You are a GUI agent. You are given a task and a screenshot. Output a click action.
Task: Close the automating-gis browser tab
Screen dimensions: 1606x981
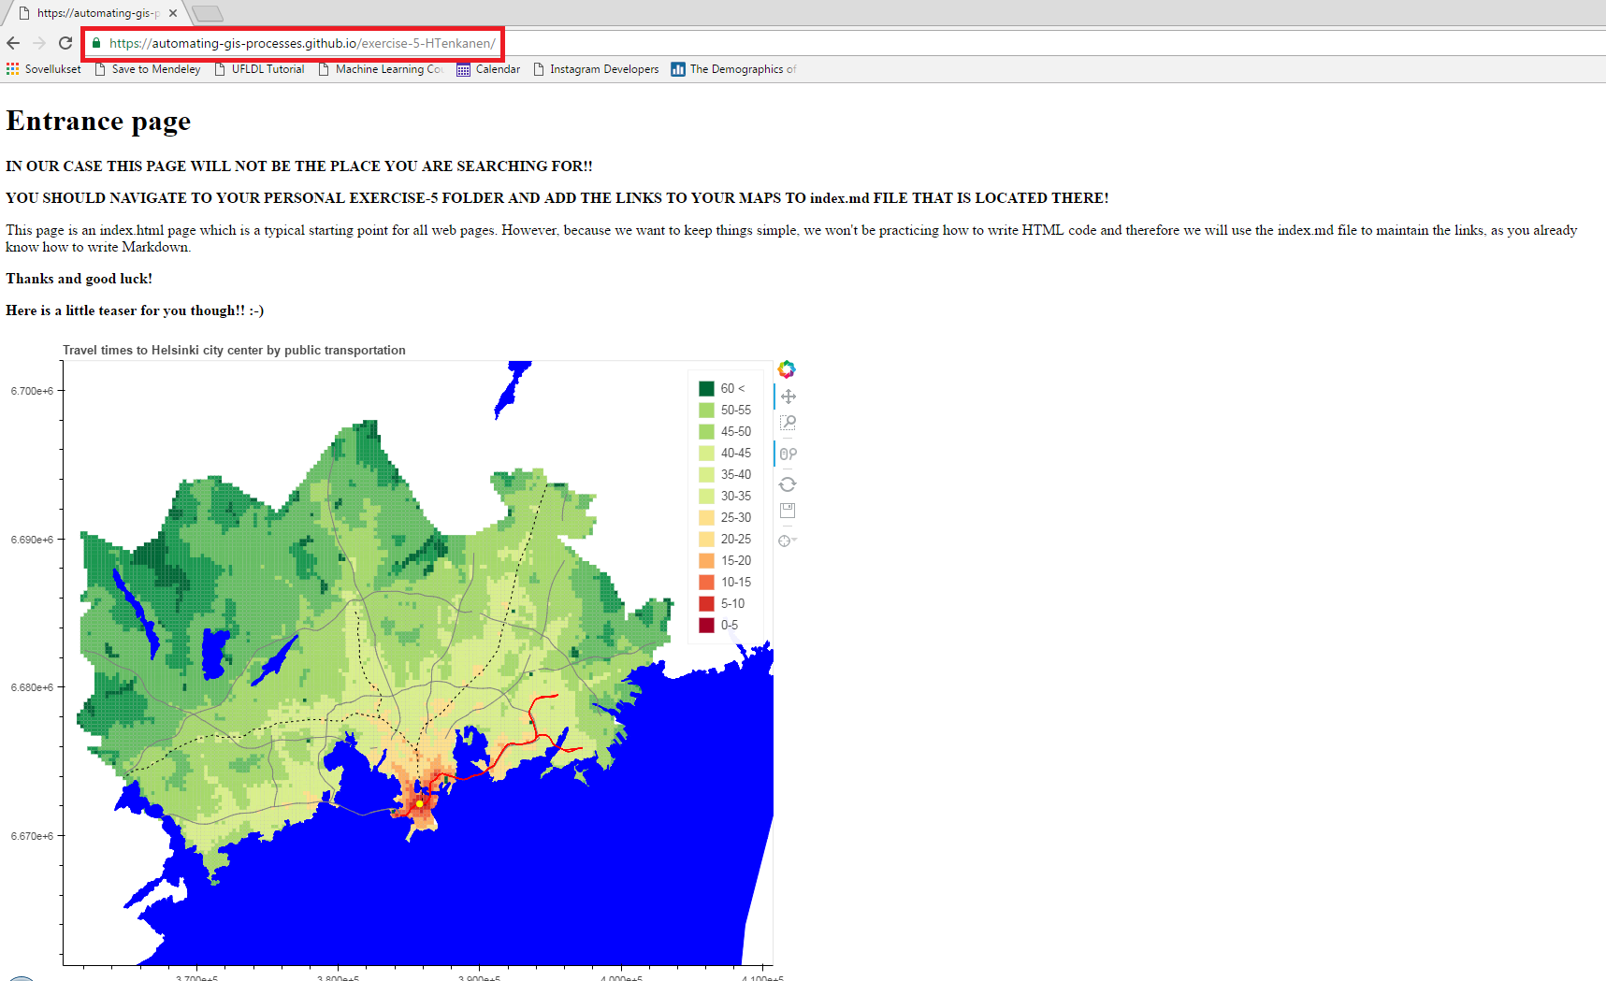173,13
